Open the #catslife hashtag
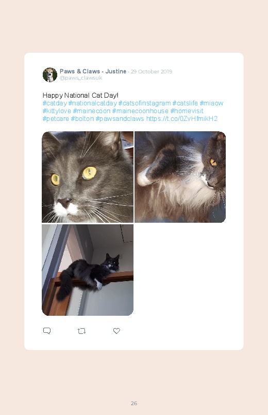Image resolution: width=268 pixels, height=415 pixels. (185, 103)
